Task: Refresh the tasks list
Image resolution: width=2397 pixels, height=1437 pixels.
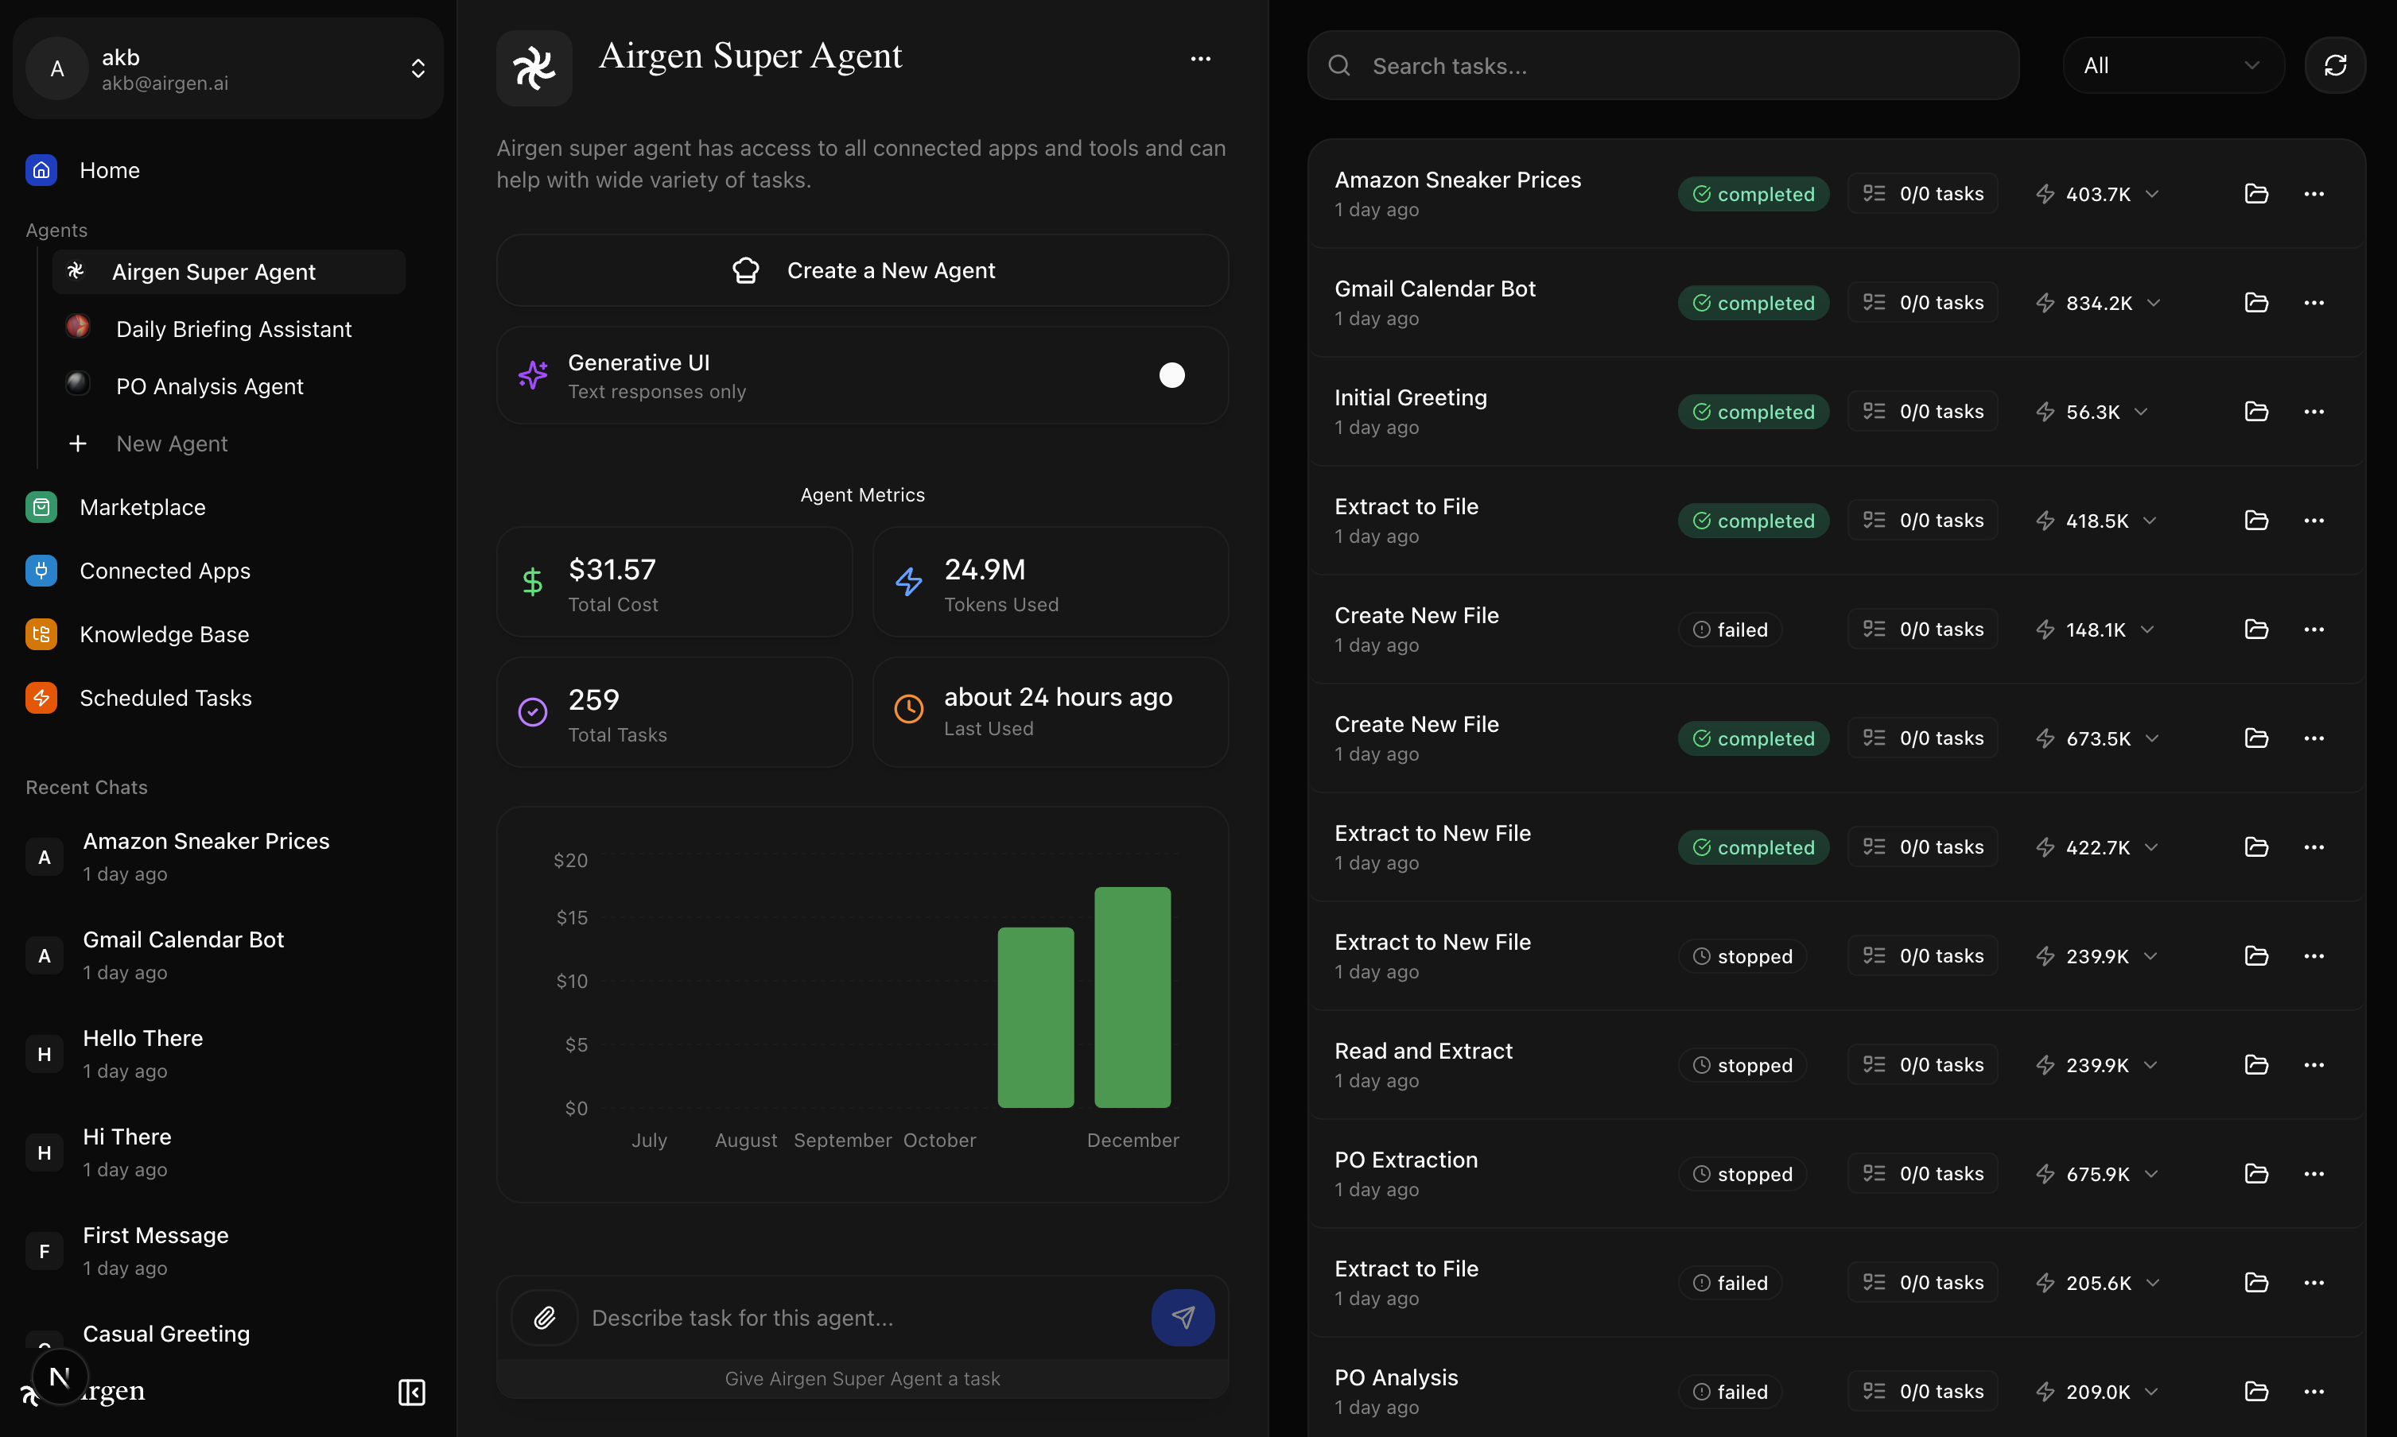Action: (x=2335, y=65)
